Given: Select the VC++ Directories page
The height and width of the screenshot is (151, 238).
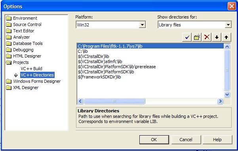Looking at the screenshot, I should (37, 75).
